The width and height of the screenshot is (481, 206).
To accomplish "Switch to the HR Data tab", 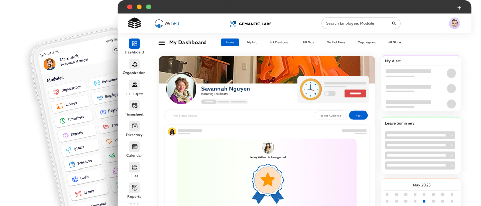I will pos(309,42).
